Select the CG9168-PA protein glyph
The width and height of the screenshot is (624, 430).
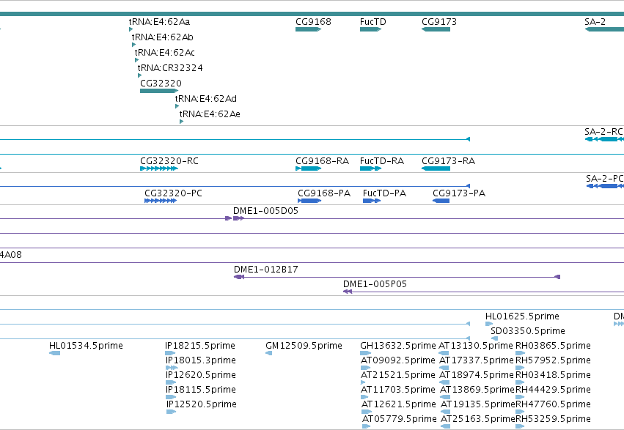coord(309,201)
